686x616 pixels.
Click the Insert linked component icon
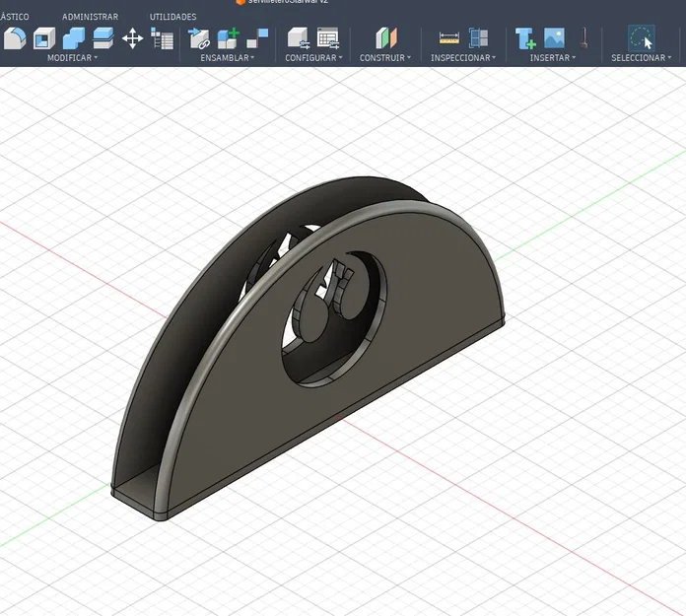[x=199, y=38]
